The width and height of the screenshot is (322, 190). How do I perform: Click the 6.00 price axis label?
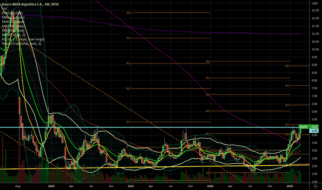pyautogui.click(x=315, y=112)
